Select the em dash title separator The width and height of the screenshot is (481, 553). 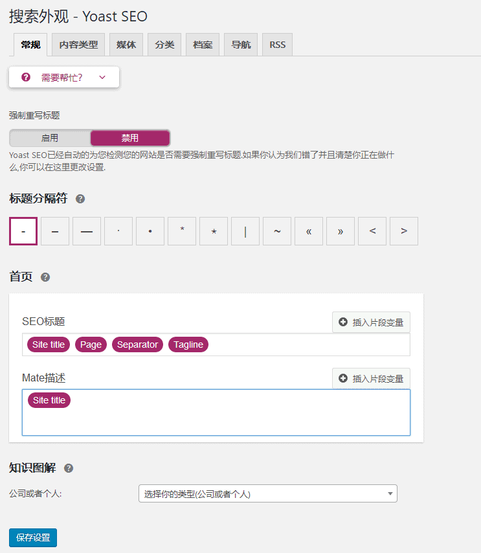click(x=87, y=231)
